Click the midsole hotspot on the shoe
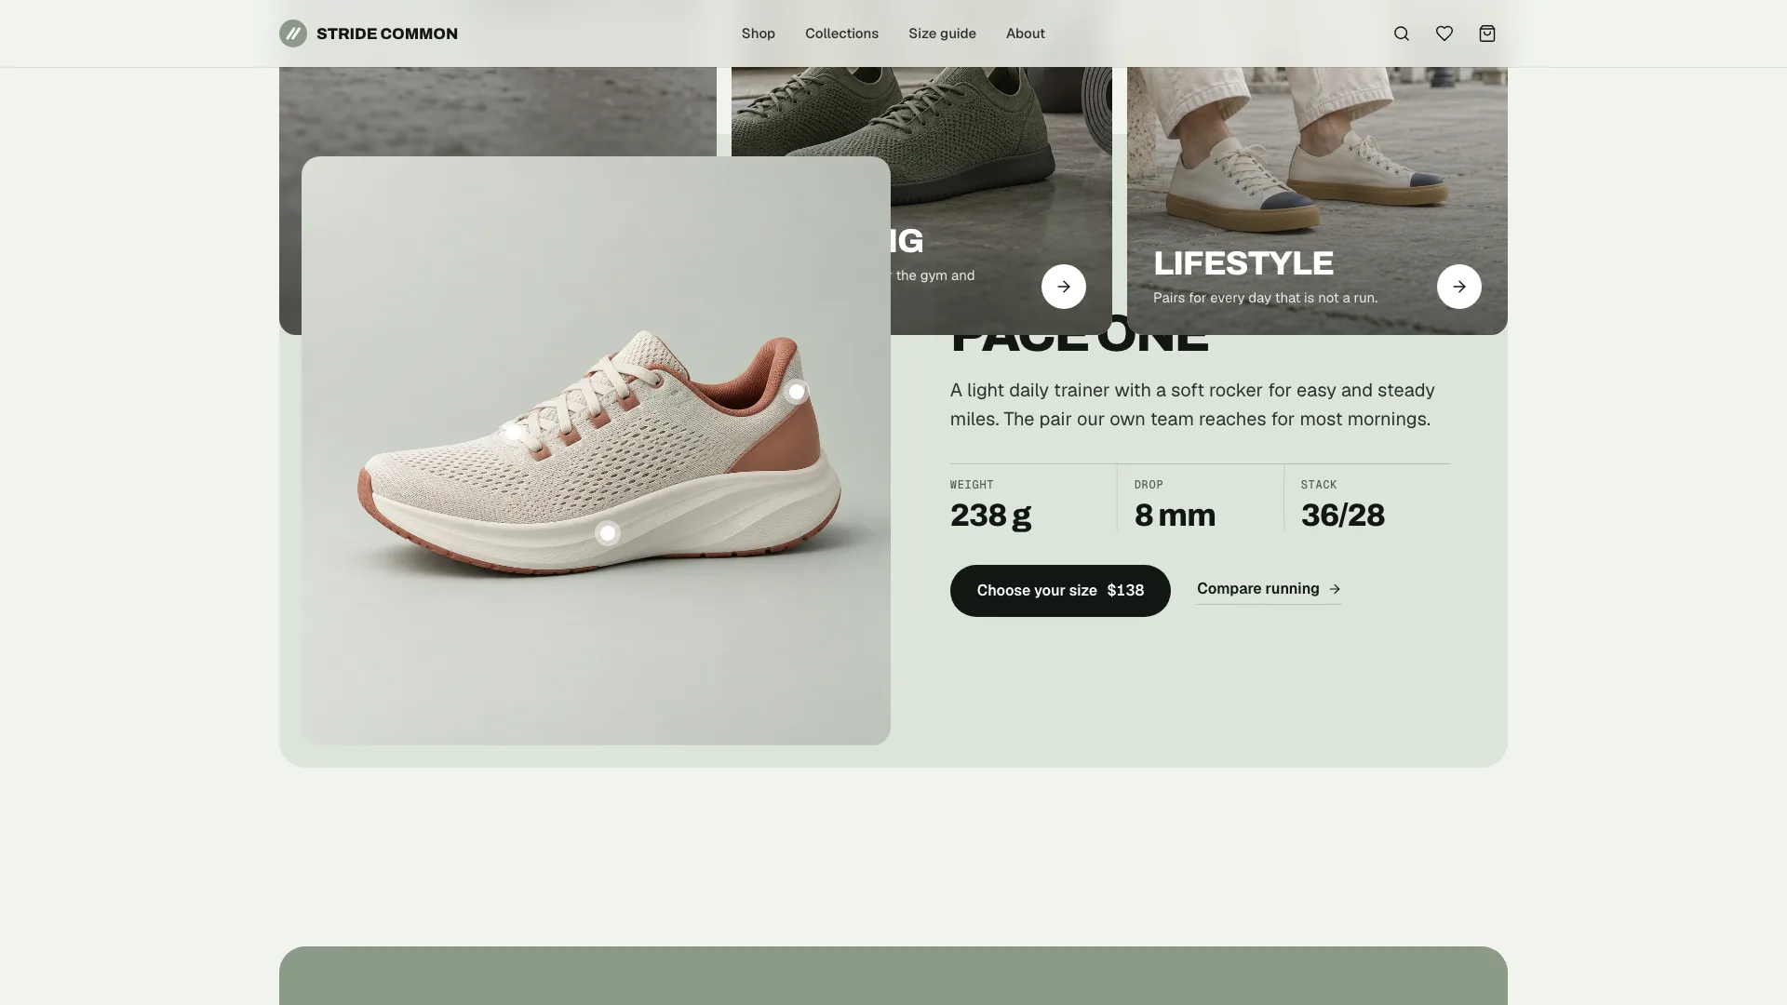This screenshot has height=1005, width=1787. (608, 533)
